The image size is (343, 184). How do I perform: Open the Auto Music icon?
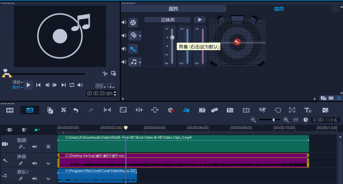click(x=202, y=110)
